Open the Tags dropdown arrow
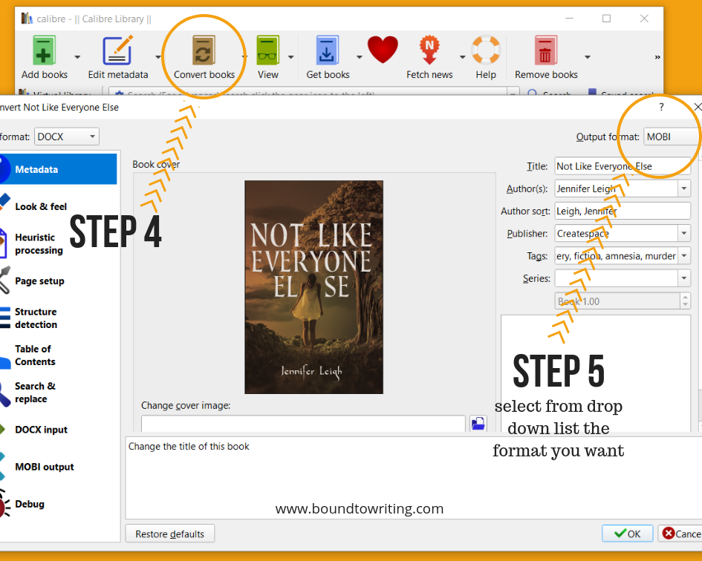The image size is (702, 561). pos(683,255)
